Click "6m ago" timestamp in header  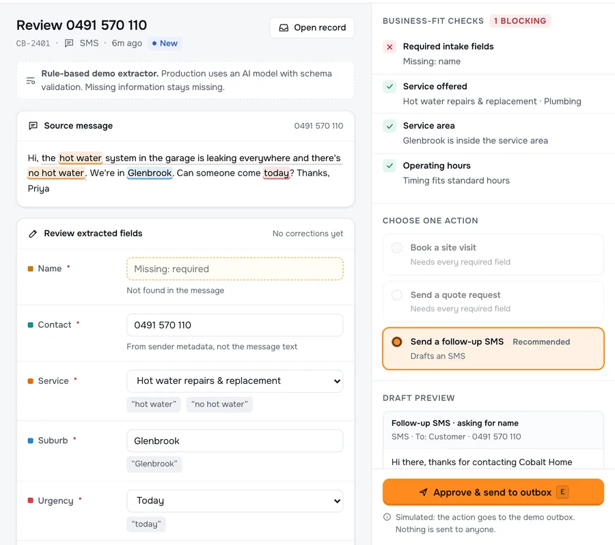click(x=126, y=43)
